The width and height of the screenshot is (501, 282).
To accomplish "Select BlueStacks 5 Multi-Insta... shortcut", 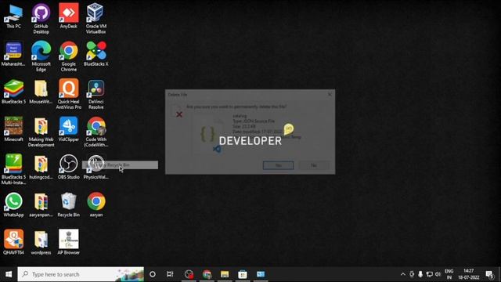I will 13,169.
